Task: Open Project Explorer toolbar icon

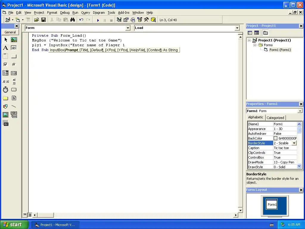Action: coord(119,20)
